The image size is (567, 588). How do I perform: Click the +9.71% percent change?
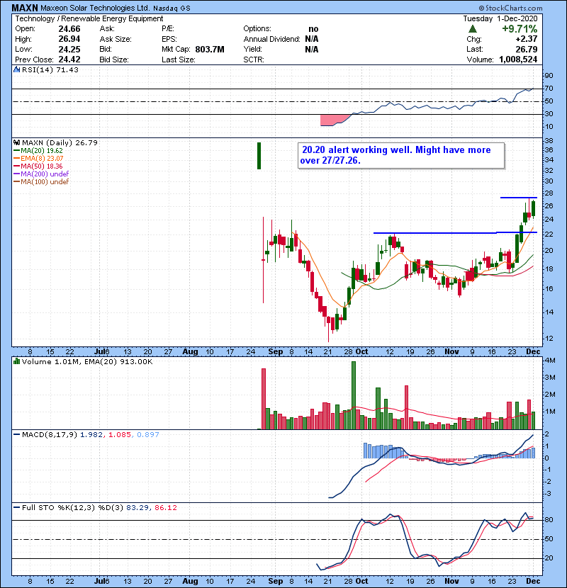520,29
